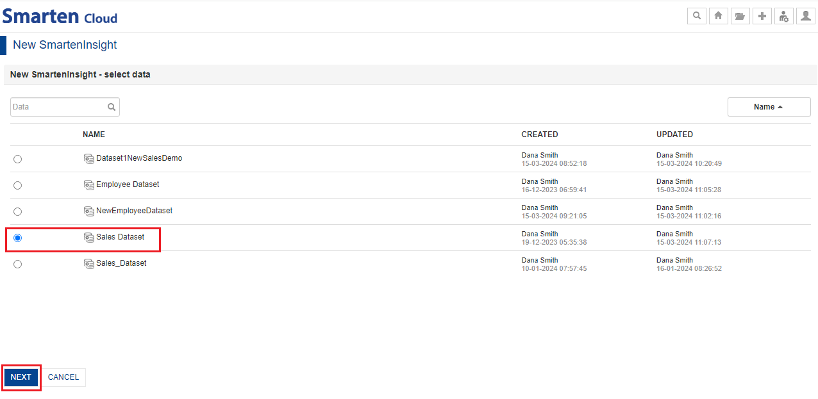Click the NEXT button
This screenshot has width=818, height=399.
click(x=21, y=377)
